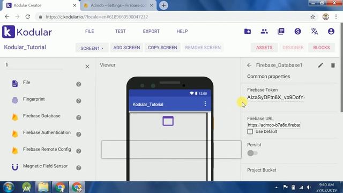Go back from Firebase_Database1 properties

pyautogui.click(x=249, y=65)
